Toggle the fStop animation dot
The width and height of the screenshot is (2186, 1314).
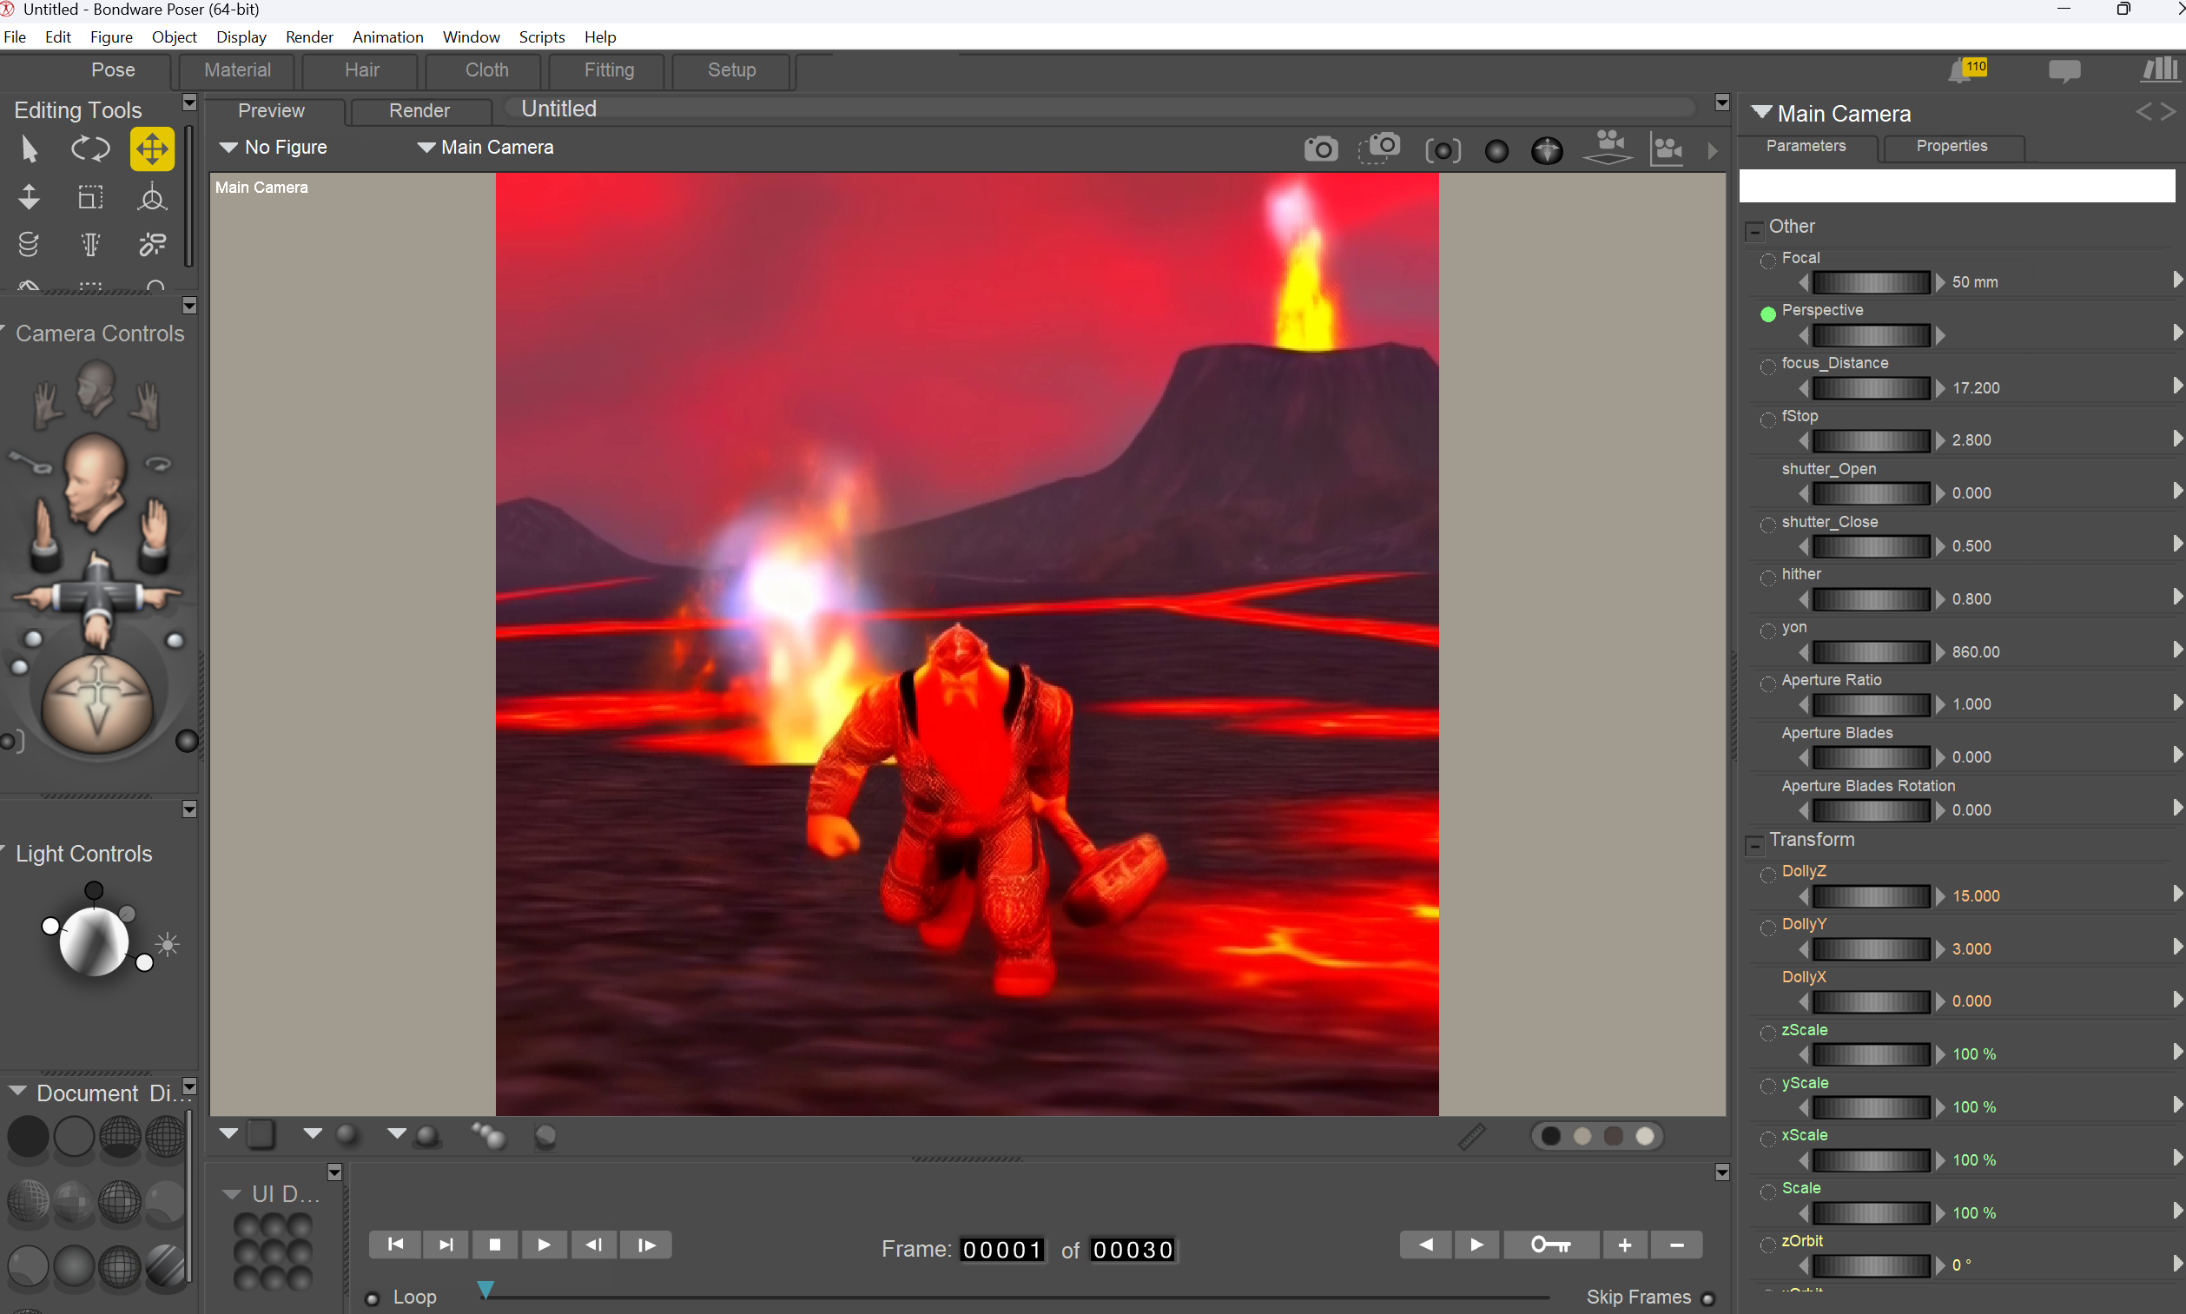point(1767,419)
